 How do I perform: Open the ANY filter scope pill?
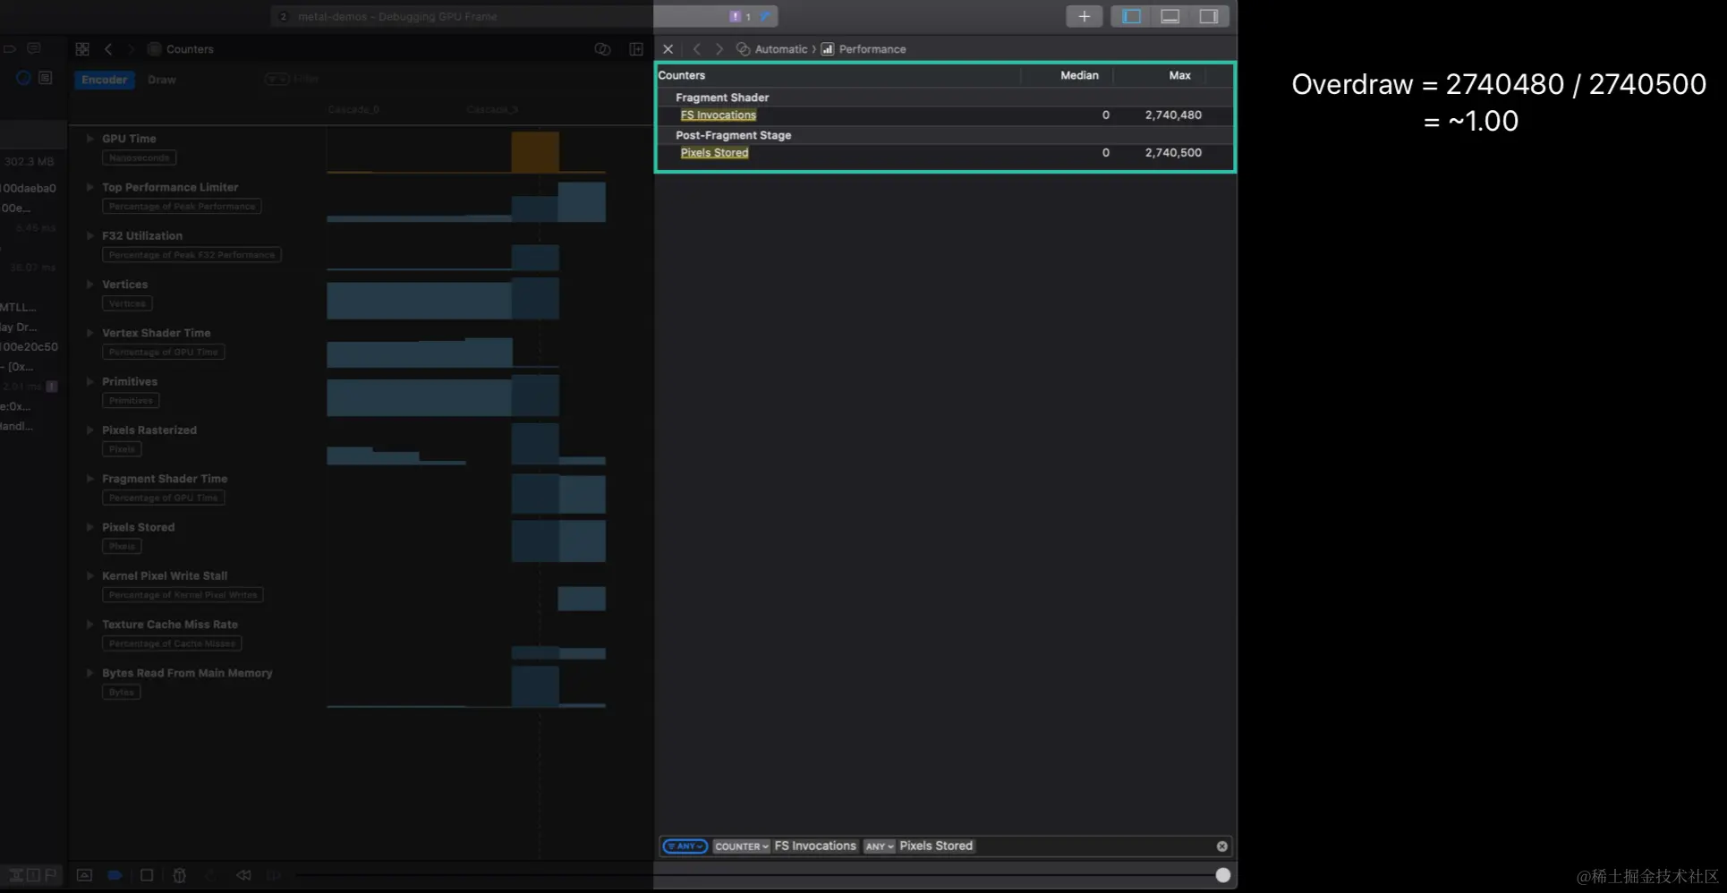click(685, 846)
